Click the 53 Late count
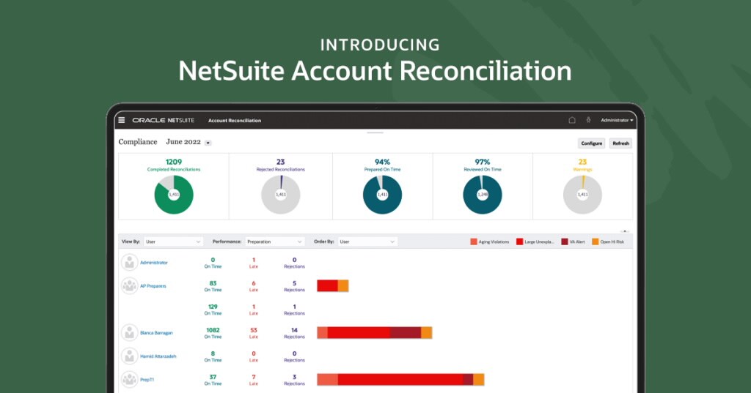This screenshot has width=751, height=393. point(254,330)
